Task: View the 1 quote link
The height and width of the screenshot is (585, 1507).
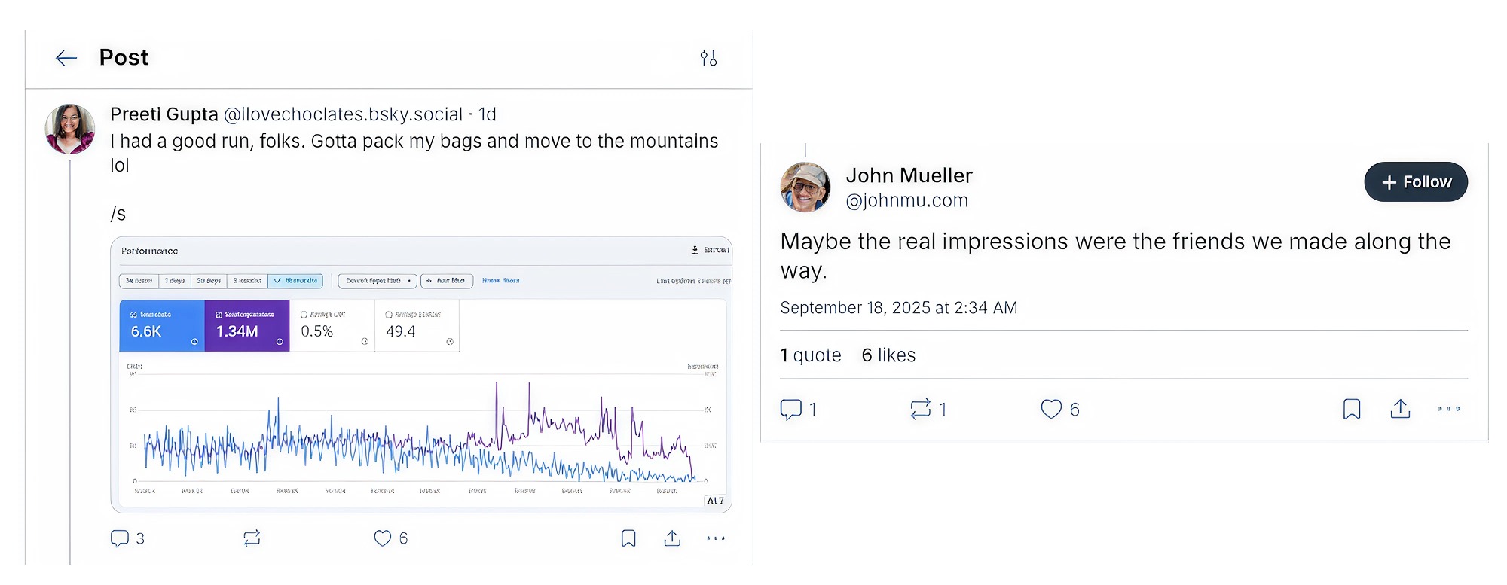Action: (x=810, y=355)
